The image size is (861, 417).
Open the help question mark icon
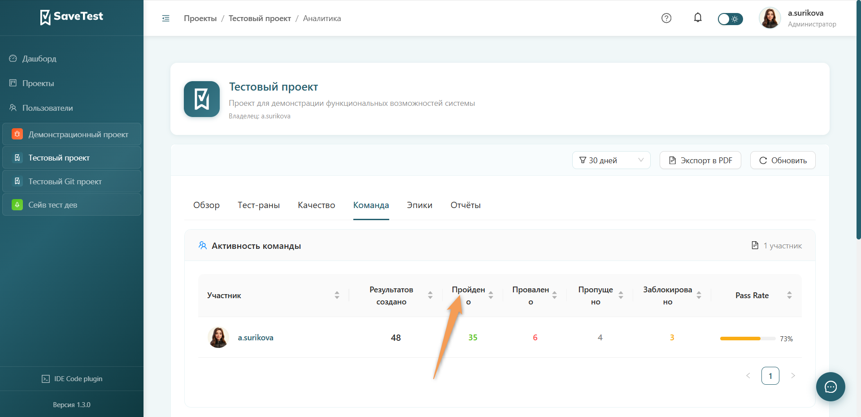[x=666, y=18]
